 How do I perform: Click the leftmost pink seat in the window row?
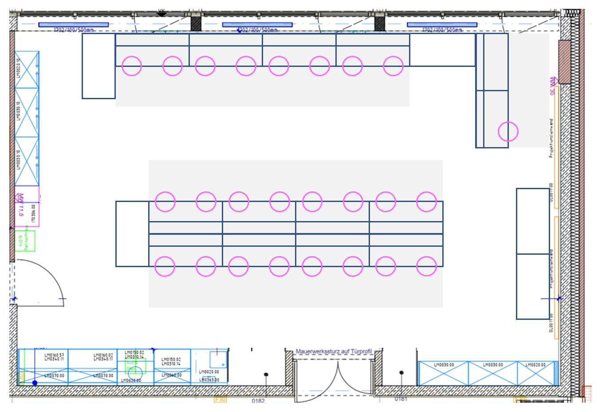[132, 66]
